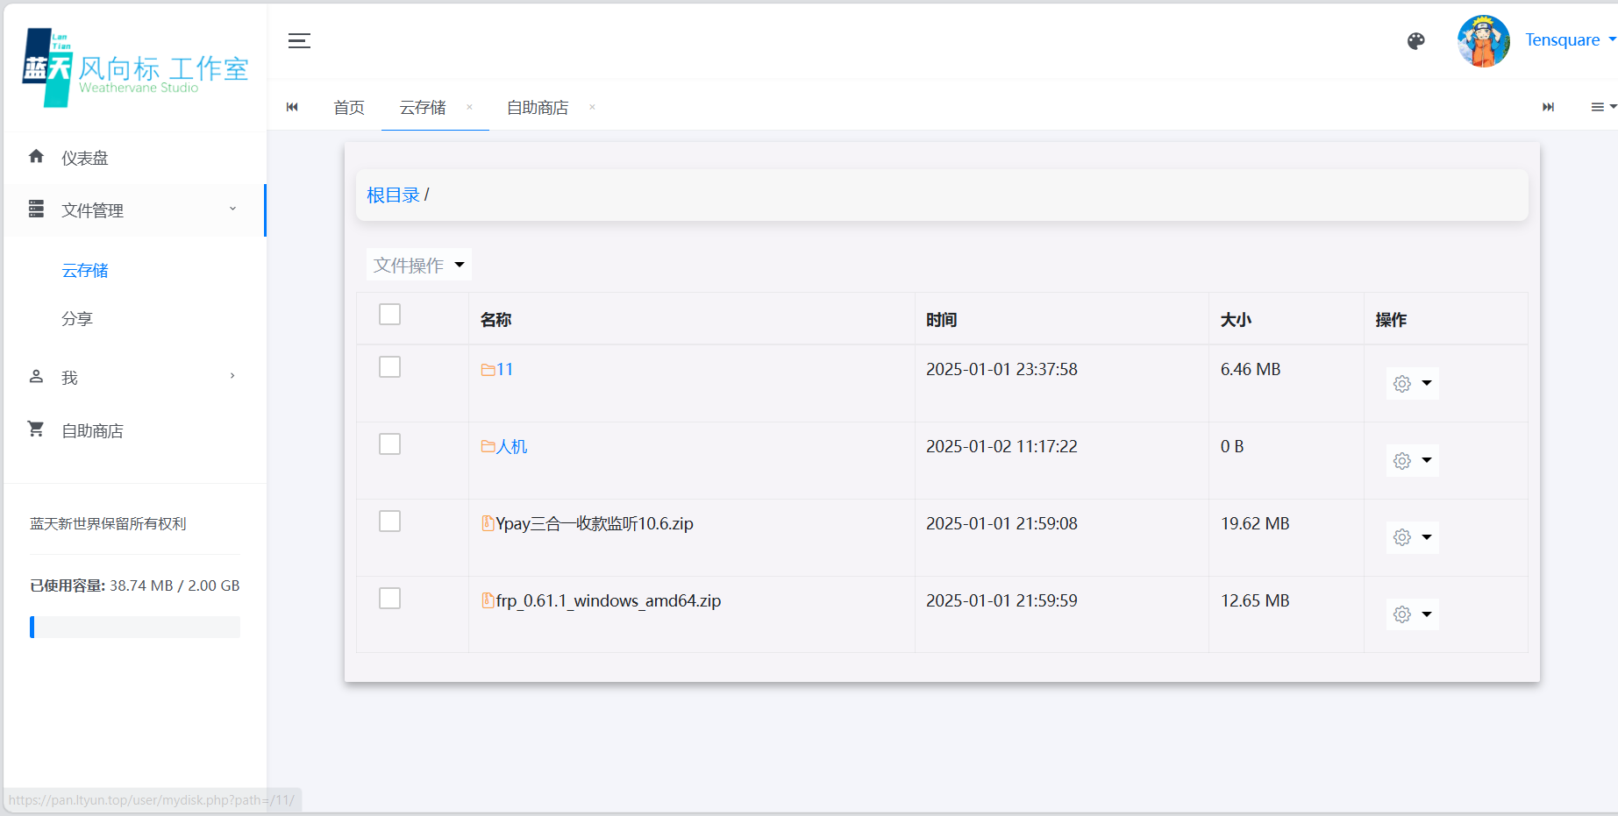
Task: Click the 19.62 MB size cell
Action: pyautogui.click(x=1255, y=523)
